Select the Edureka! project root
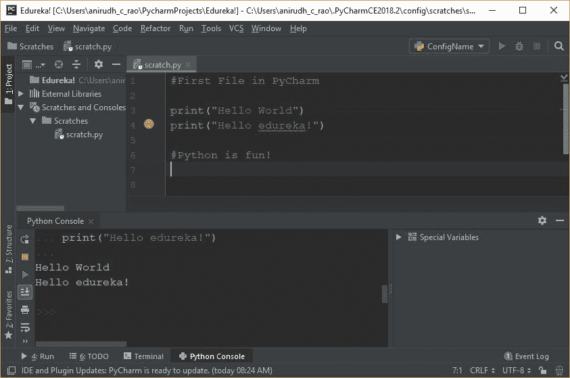The width and height of the screenshot is (570, 378). coord(58,80)
